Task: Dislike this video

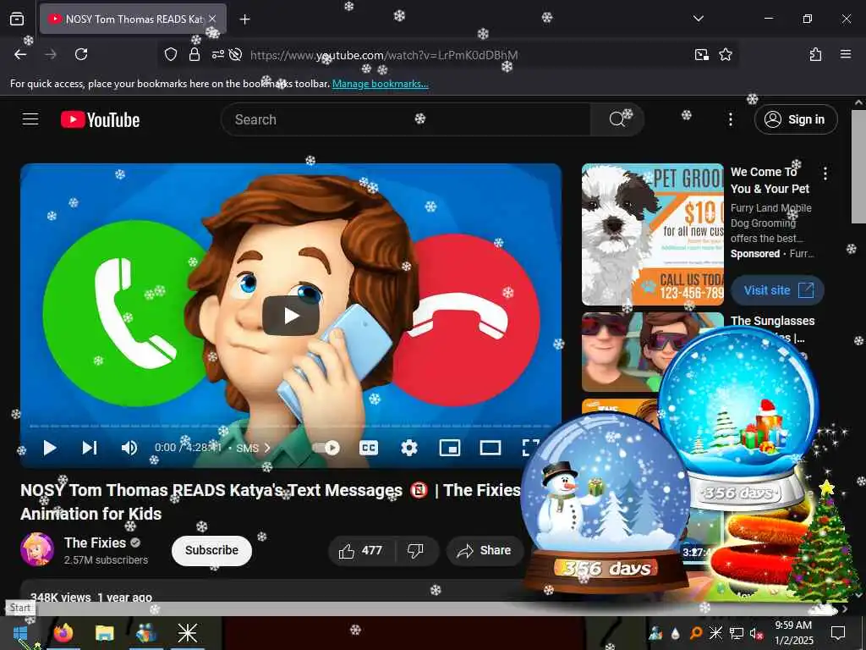Action: pos(416,550)
